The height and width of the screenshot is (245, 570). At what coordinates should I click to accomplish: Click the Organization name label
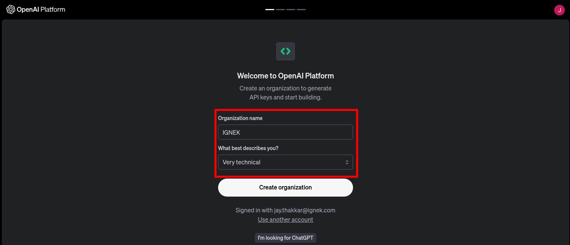tap(240, 118)
